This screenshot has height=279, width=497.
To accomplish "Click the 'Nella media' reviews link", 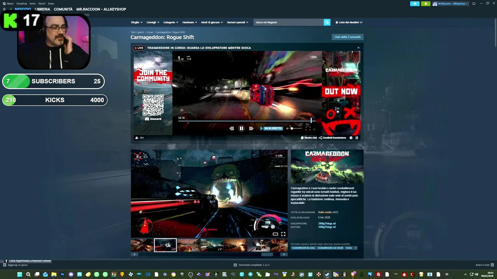I will coord(325,212).
